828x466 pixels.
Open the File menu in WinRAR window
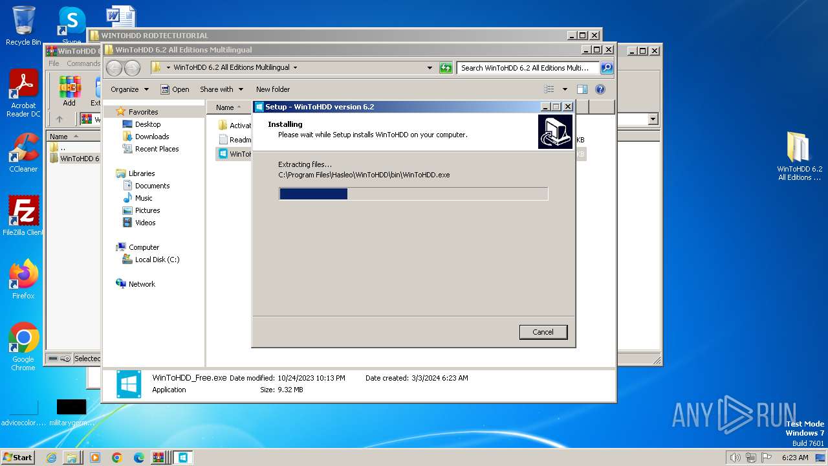(54, 63)
